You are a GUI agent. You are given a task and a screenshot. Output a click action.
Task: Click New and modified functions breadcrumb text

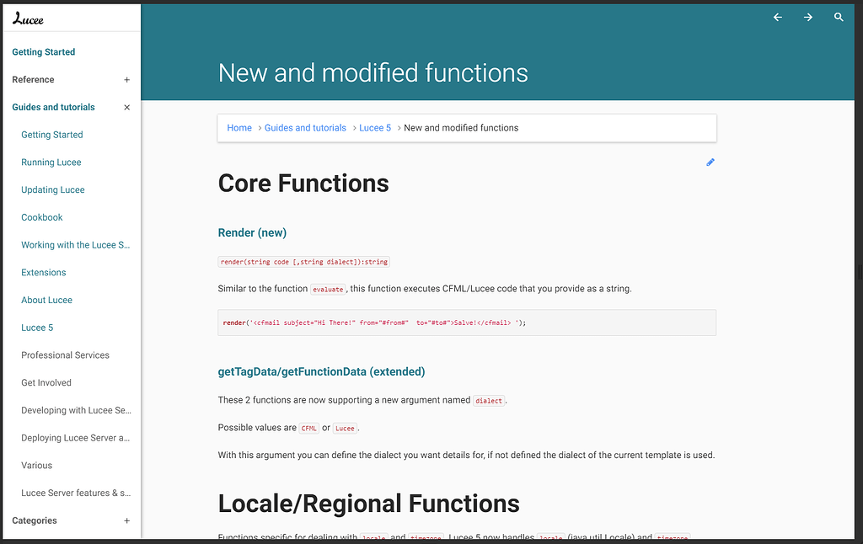[x=461, y=128]
